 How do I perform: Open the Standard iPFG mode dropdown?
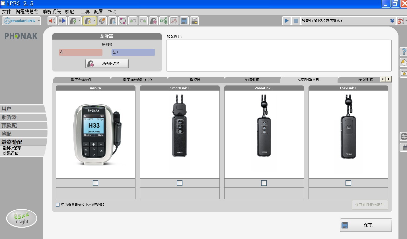click(x=21, y=21)
